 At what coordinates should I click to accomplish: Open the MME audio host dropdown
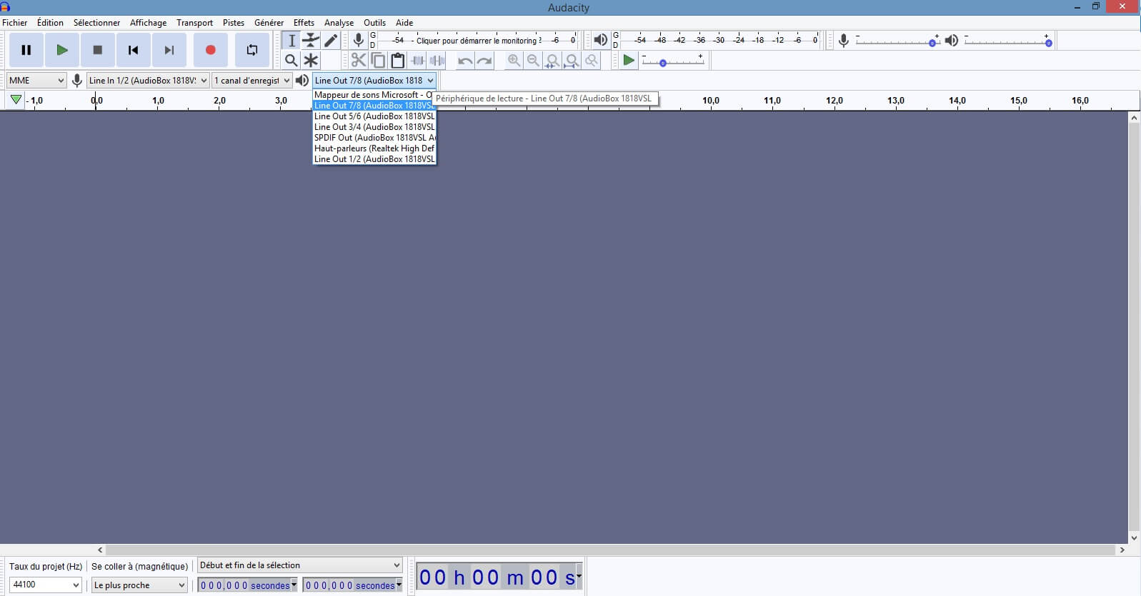click(36, 81)
